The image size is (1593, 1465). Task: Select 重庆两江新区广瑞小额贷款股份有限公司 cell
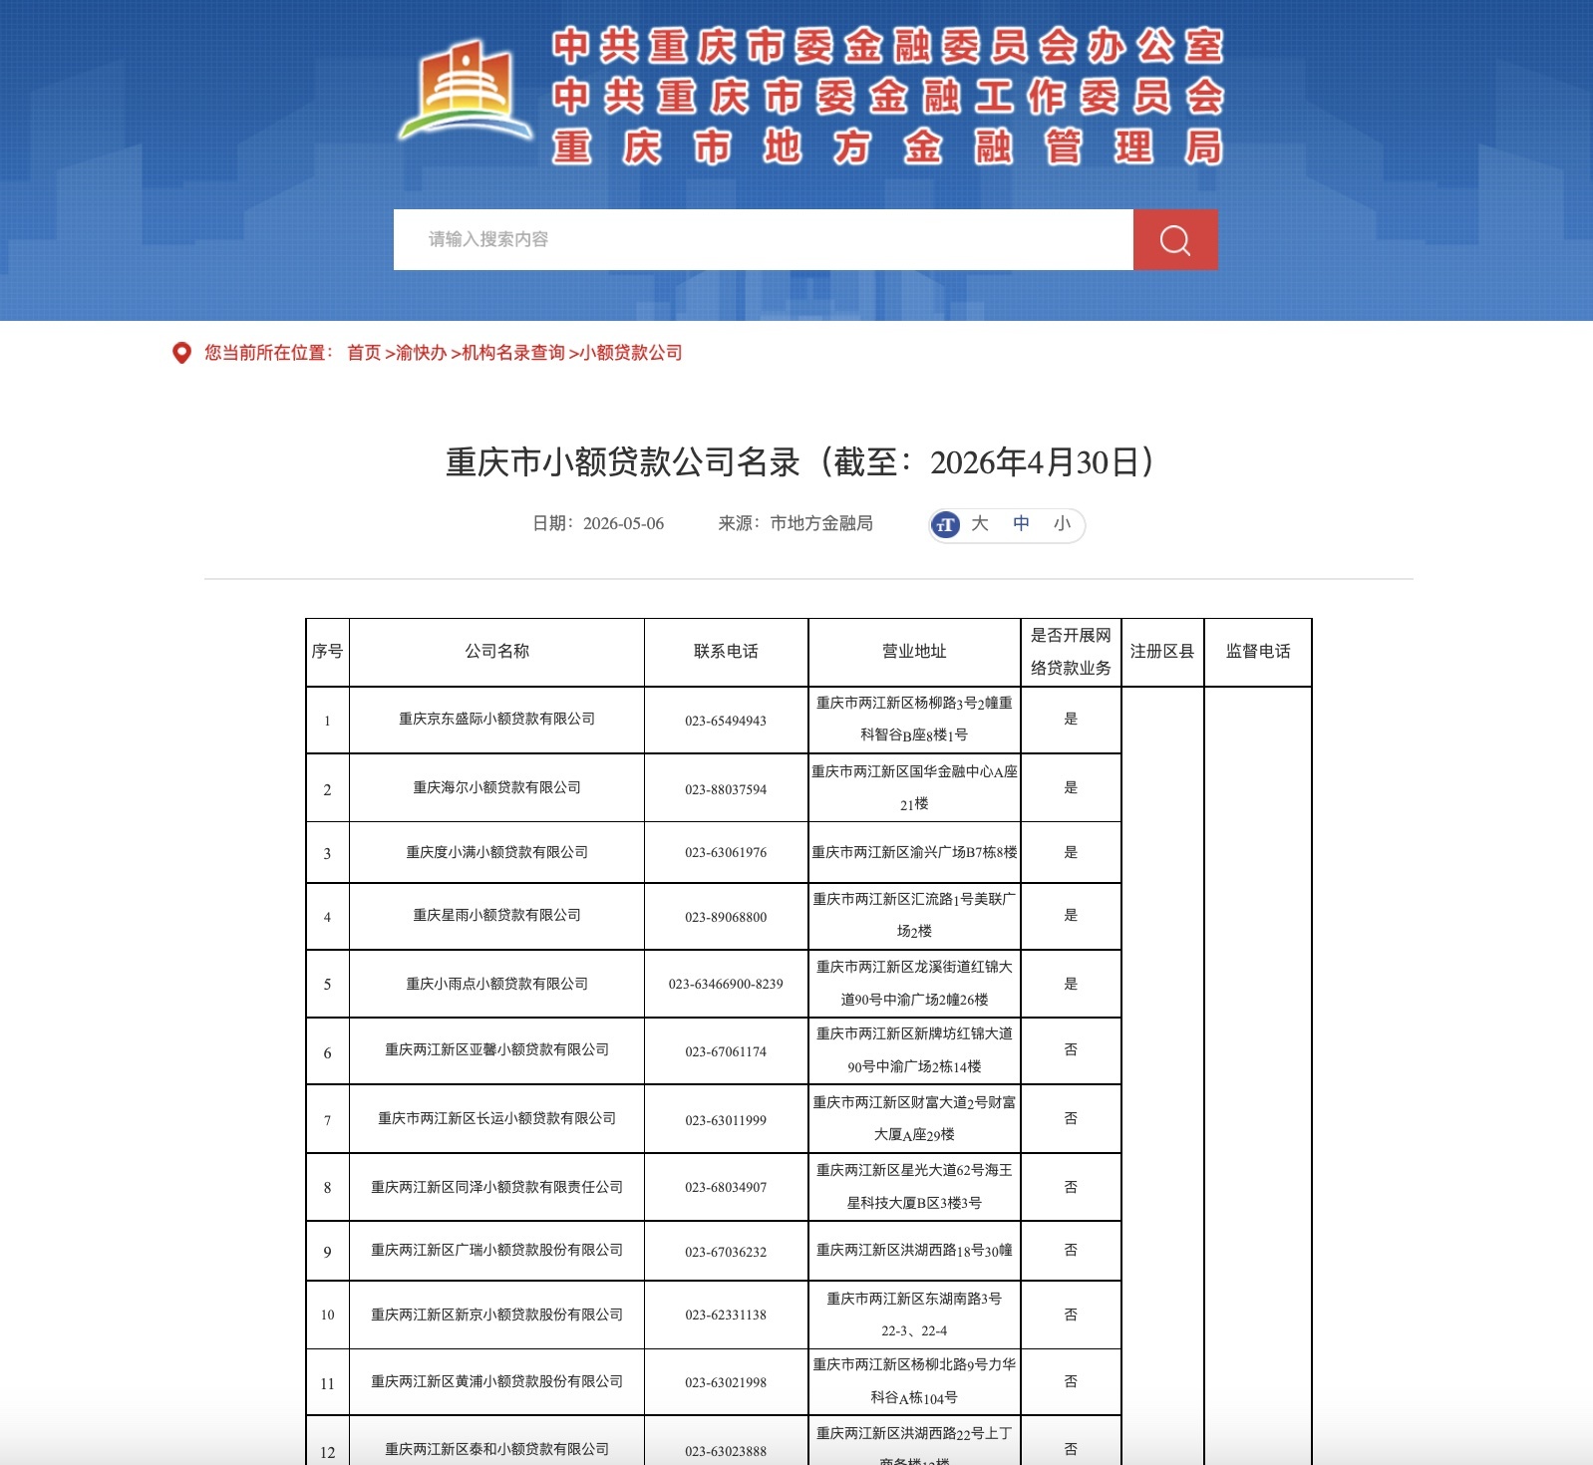click(x=496, y=1251)
